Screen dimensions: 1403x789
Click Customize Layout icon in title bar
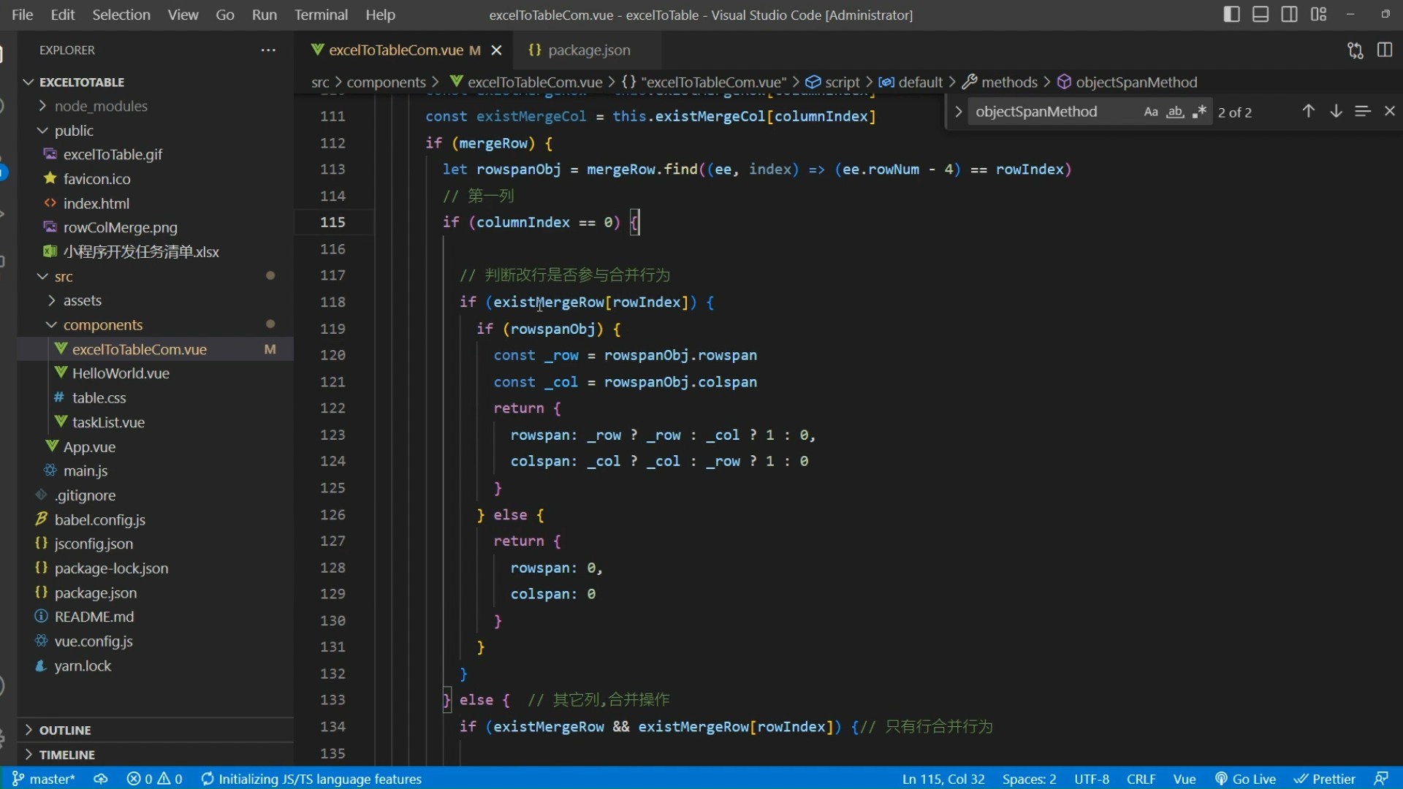point(1319,14)
